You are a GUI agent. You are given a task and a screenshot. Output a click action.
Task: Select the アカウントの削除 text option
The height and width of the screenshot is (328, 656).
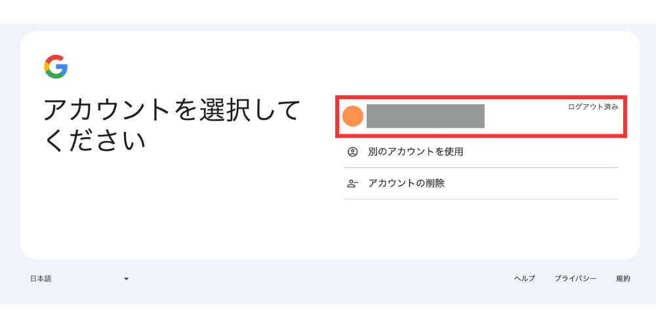click(406, 184)
